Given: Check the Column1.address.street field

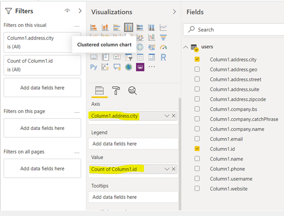Looking at the screenshot, I should click(x=197, y=79).
